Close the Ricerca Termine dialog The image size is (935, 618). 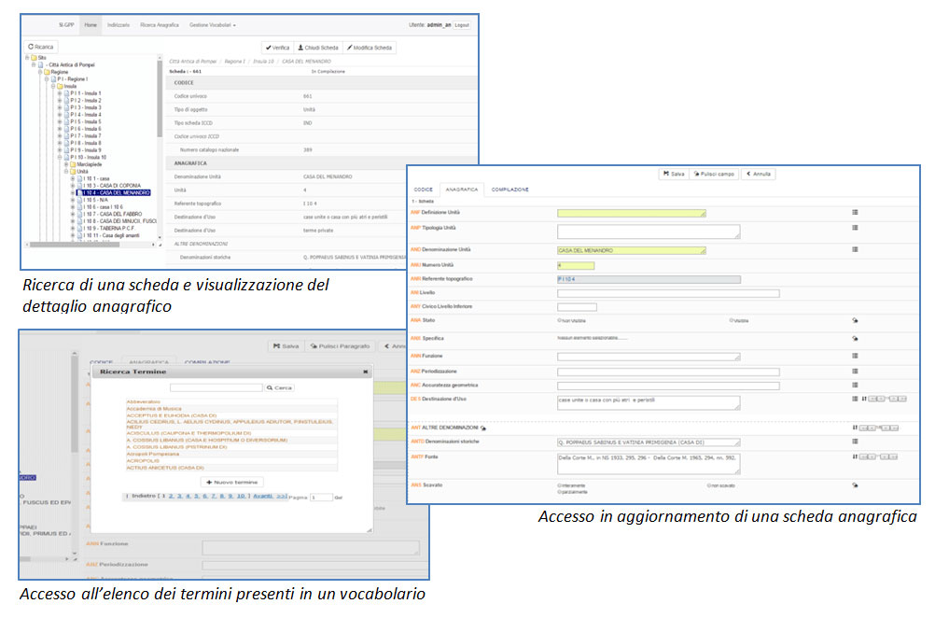365,371
